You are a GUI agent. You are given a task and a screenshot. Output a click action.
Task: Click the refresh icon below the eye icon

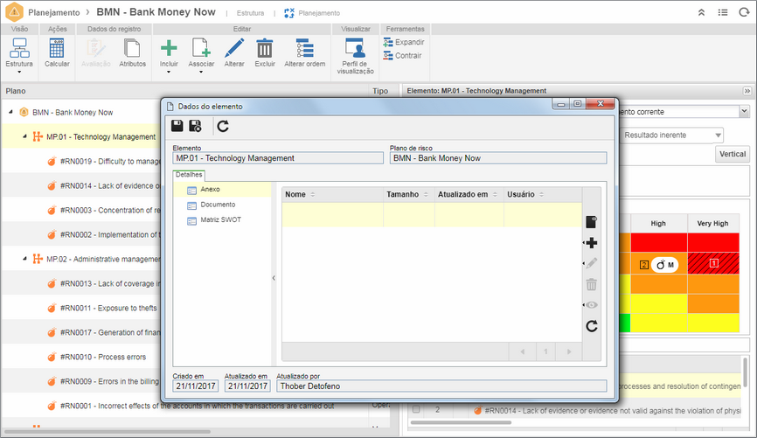pos(592,326)
